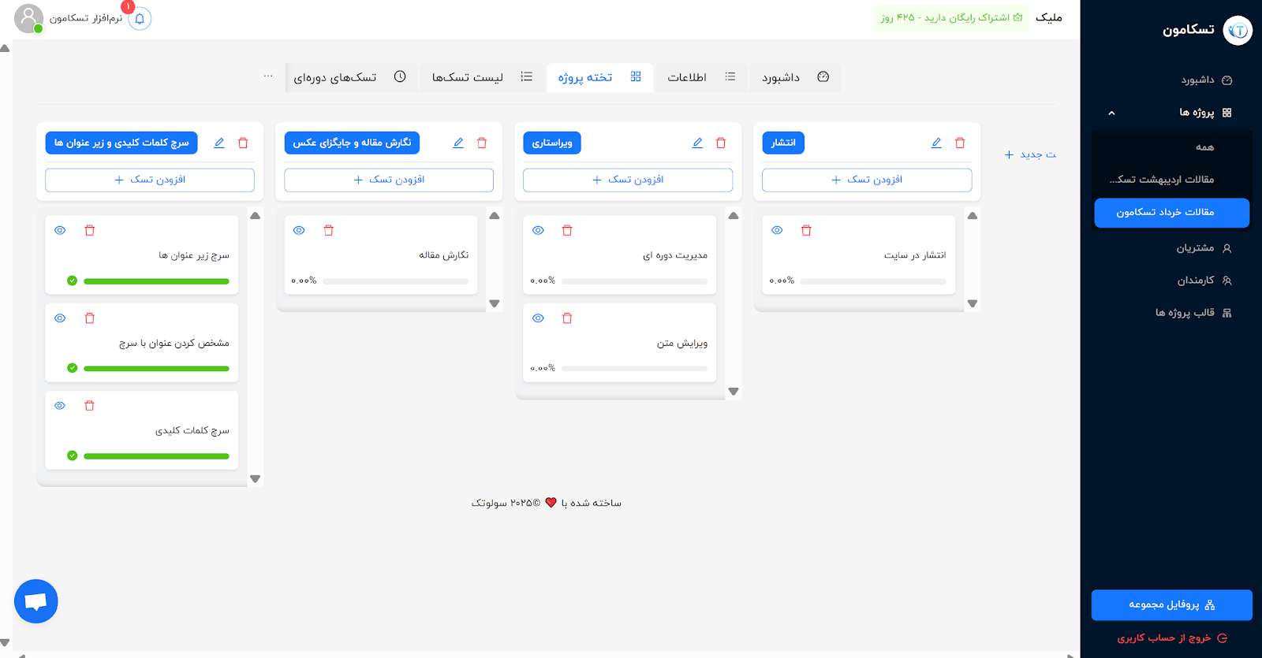This screenshot has width=1262, height=658.
Task: Click the user avatar profile icon
Action: pos(28,18)
